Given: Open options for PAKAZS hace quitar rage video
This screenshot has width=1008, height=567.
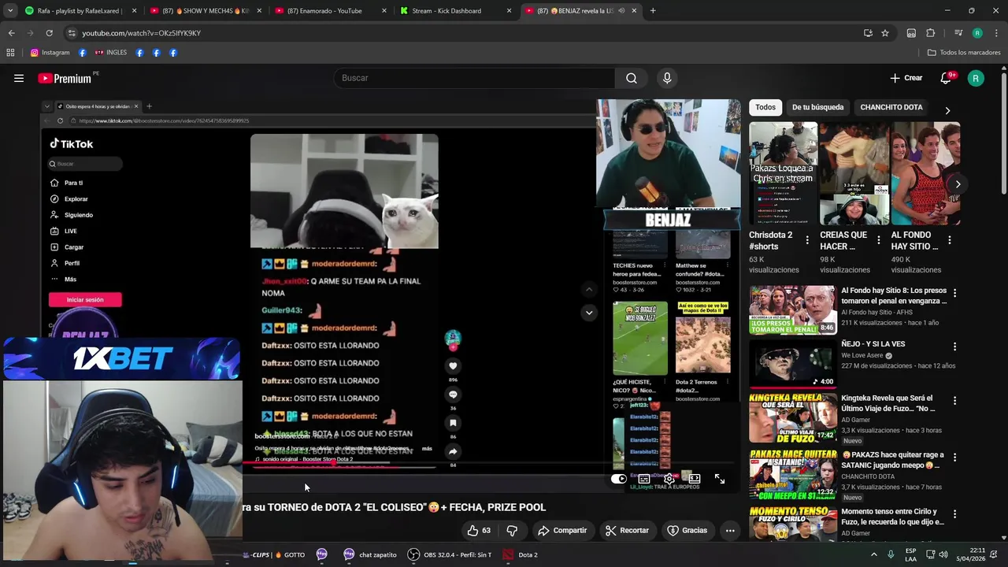Looking at the screenshot, I should (954, 458).
